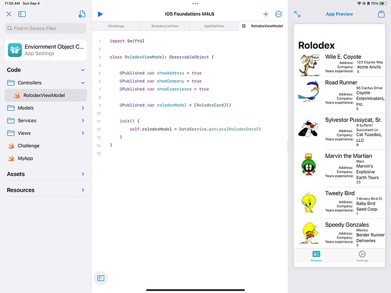Open the multitasking three-dot menu at the top
Viewport: 391px width, 293px height.
[196, 4]
